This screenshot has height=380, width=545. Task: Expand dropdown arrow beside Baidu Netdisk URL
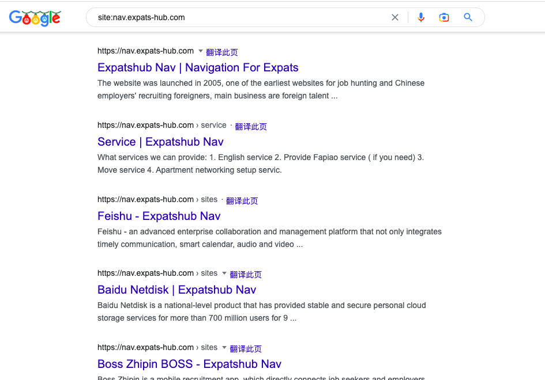coord(224,273)
